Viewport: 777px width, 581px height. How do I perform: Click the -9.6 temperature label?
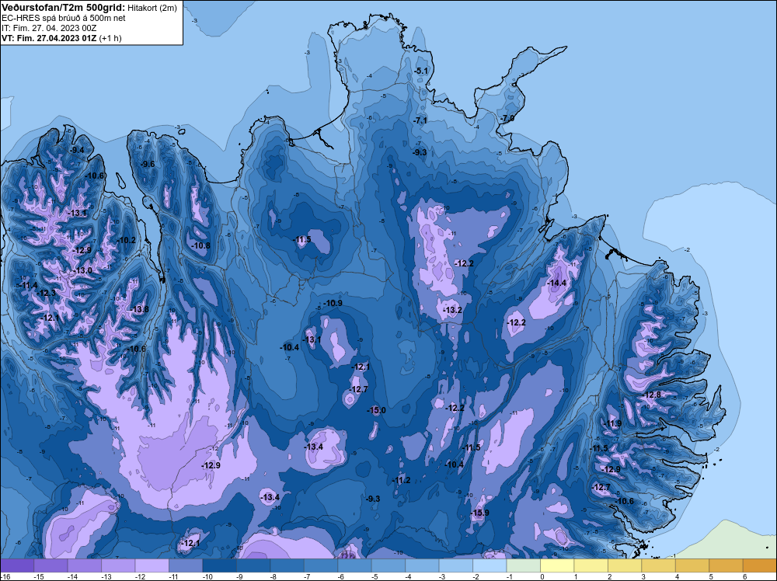pos(147,164)
